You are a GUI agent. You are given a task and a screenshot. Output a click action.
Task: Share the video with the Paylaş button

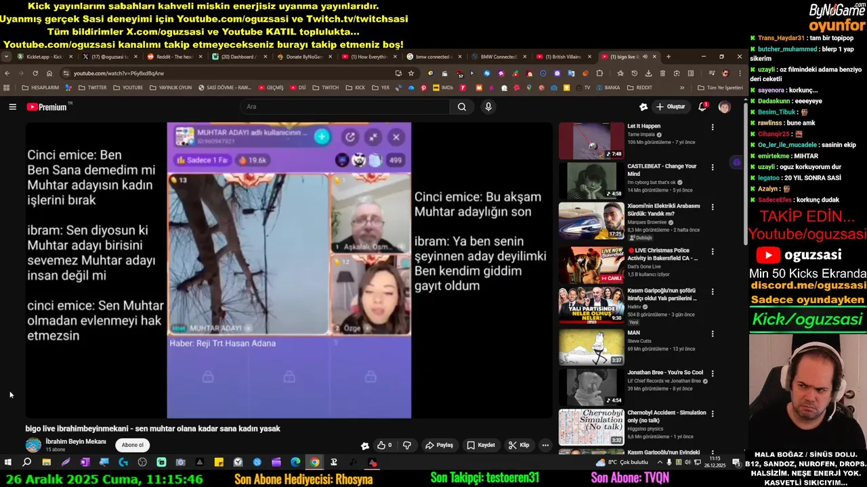click(x=439, y=445)
